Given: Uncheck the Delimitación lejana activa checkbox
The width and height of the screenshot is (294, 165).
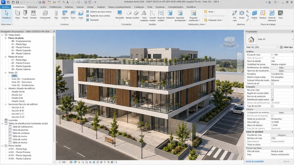Looking at the screenshot, I should pyautogui.click(x=272, y=100).
